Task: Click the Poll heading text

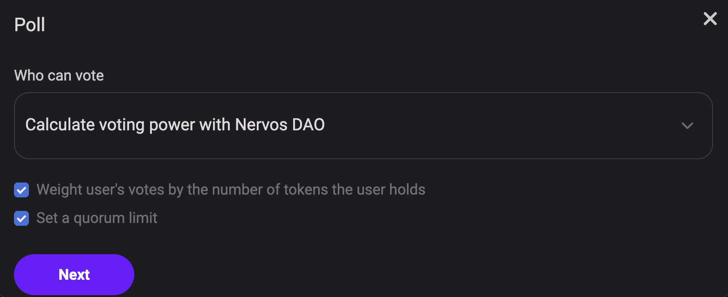Action: click(x=29, y=25)
